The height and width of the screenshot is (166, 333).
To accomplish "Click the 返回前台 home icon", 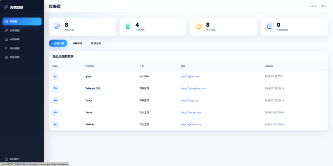I will (6, 159).
